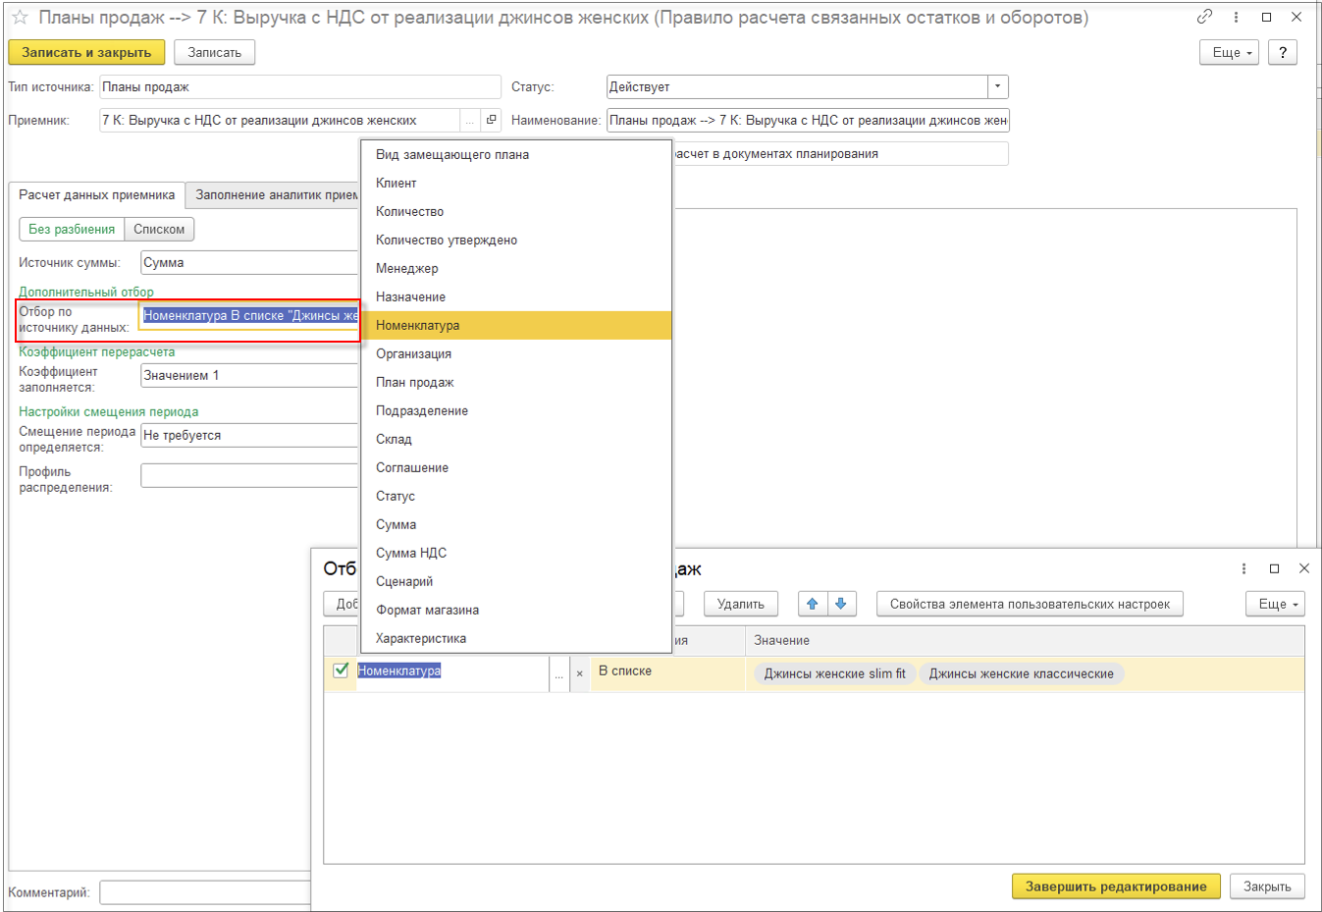
Task: Click the favorite star icon in title
Action: pos(20,18)
